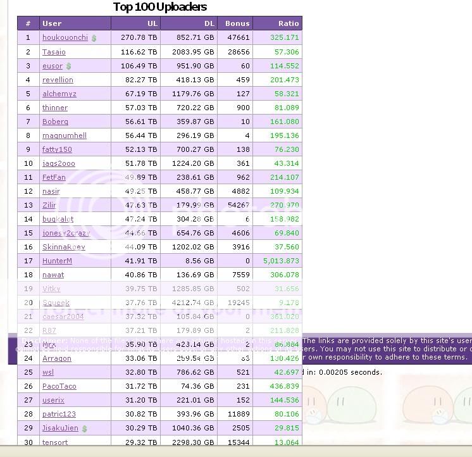
Task: Click the dollar icon beside houkouonchi
Action: (94, 38)
